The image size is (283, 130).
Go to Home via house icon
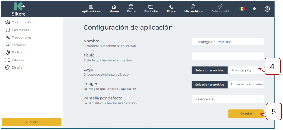pos(114,7)
